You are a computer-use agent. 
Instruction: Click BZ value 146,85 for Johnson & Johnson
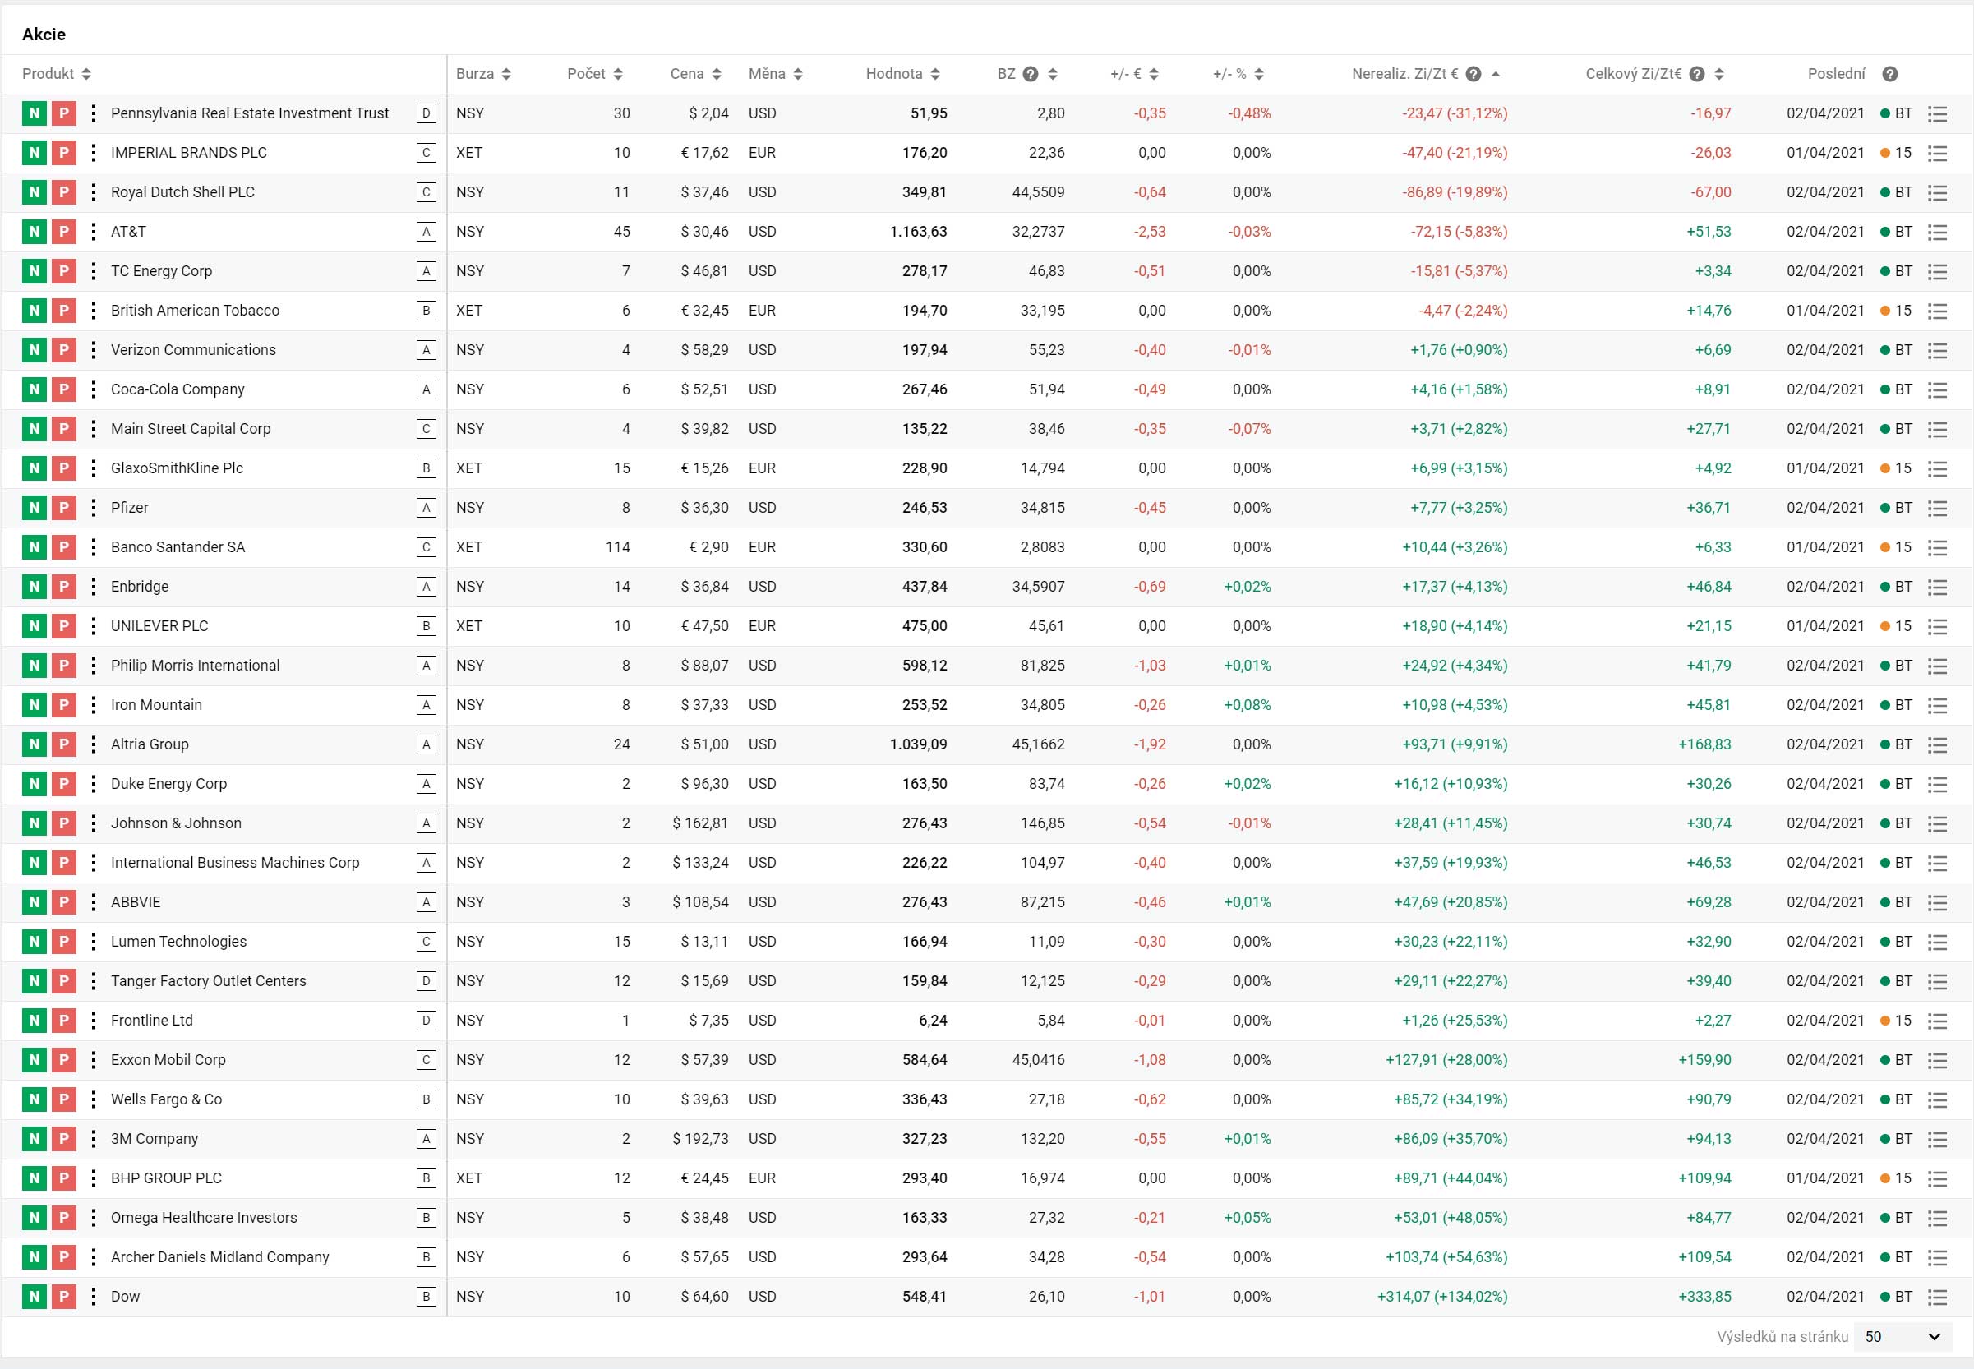pos(1042,823)
